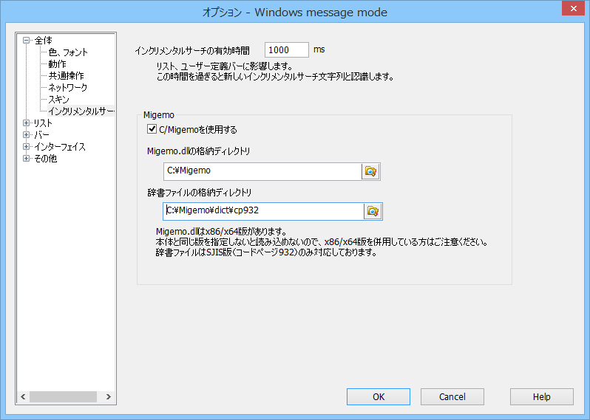Viewport: 590px width, 420px height.
Task: Click the Cancel button
Action: click(x=452, y=396)
